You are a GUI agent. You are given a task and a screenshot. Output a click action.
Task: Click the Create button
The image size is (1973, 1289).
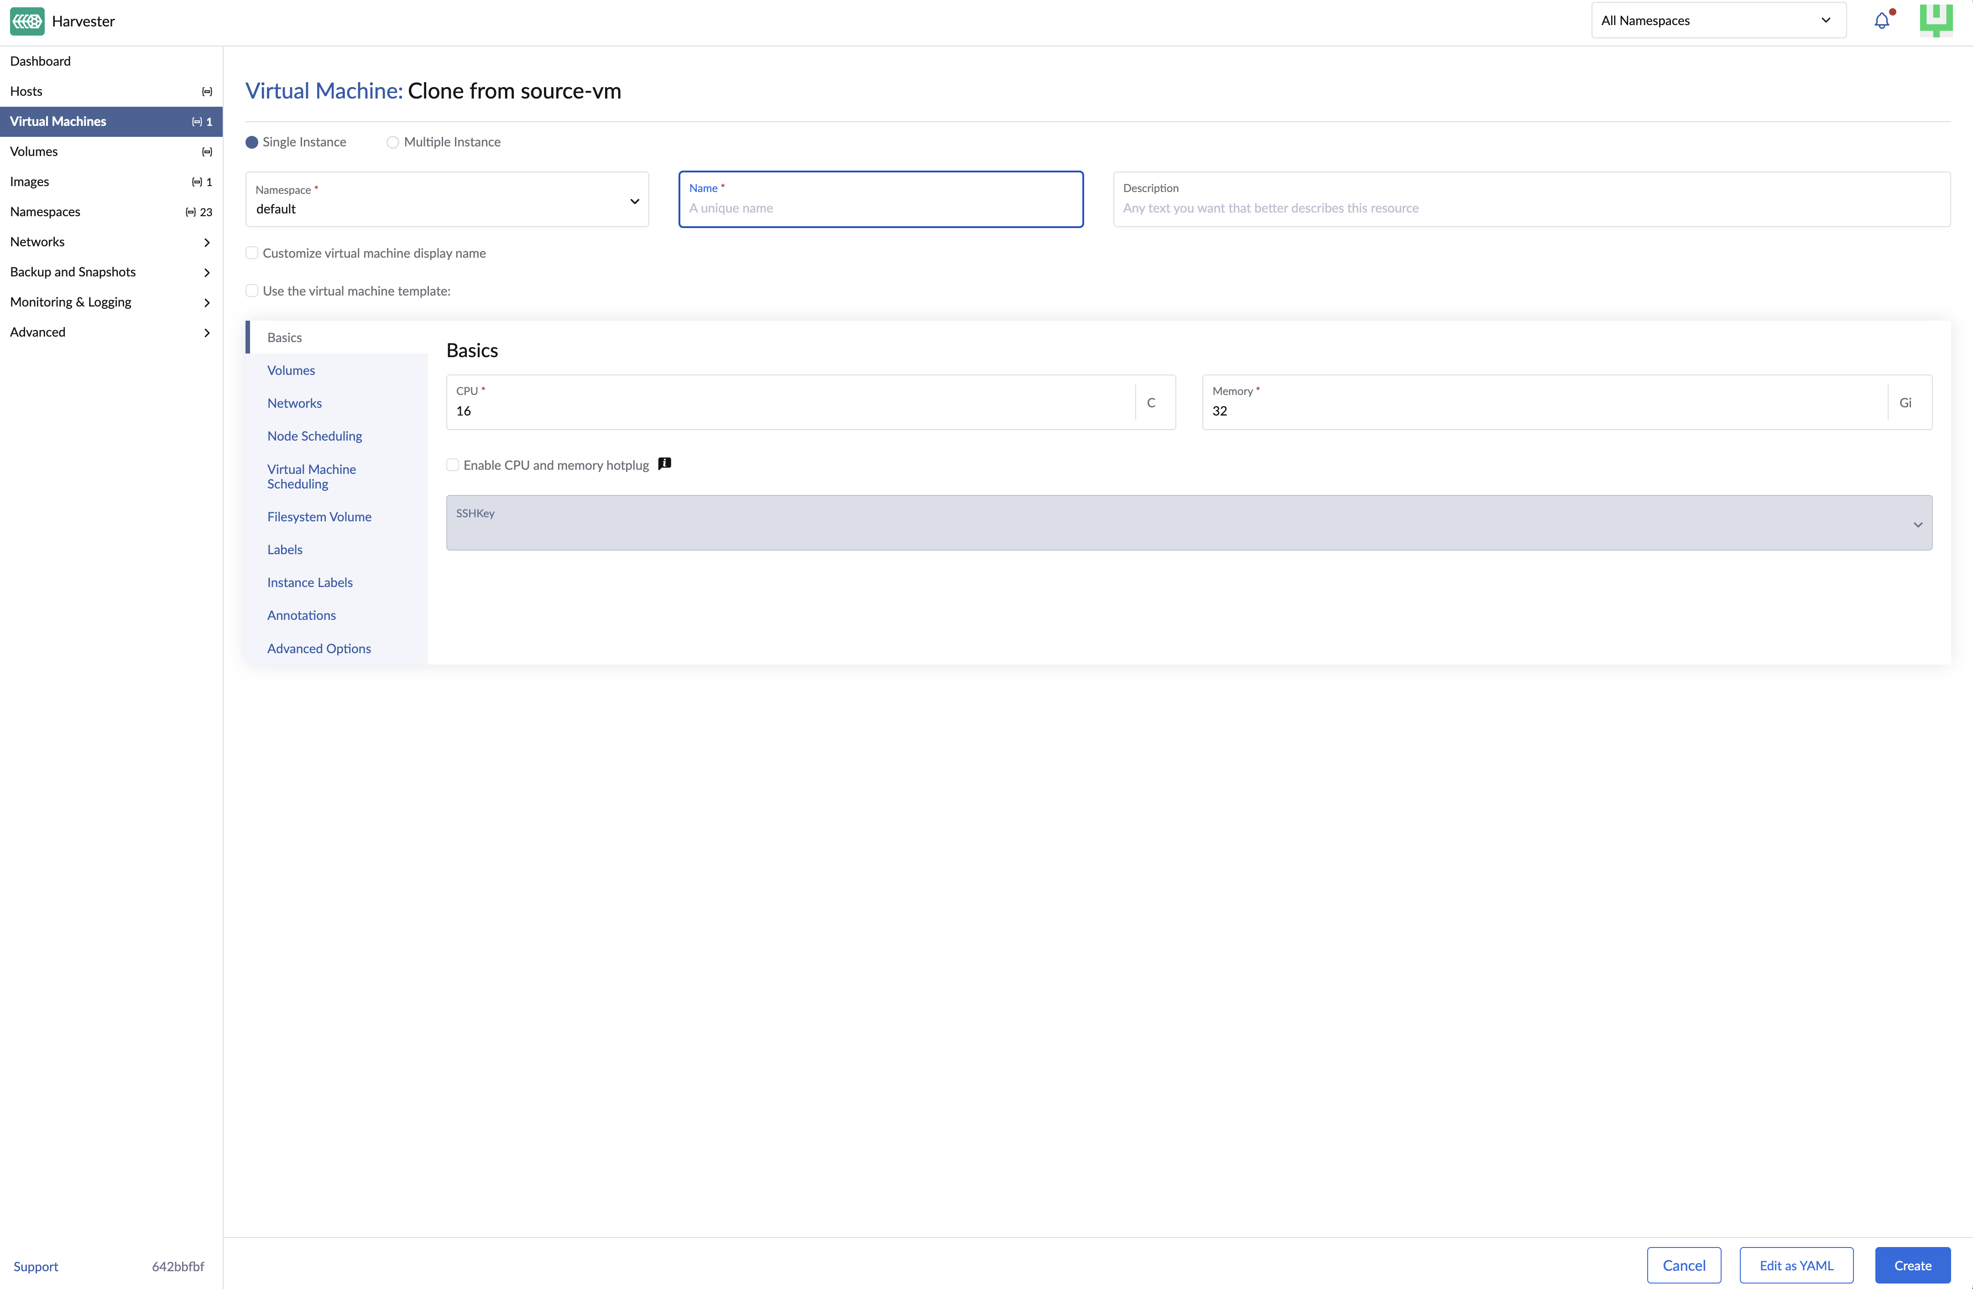pyautogui.click(x=1912, y=1266)
